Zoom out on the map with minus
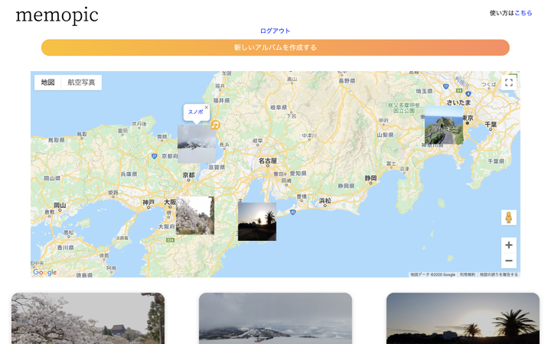 (x=508, y=261)
